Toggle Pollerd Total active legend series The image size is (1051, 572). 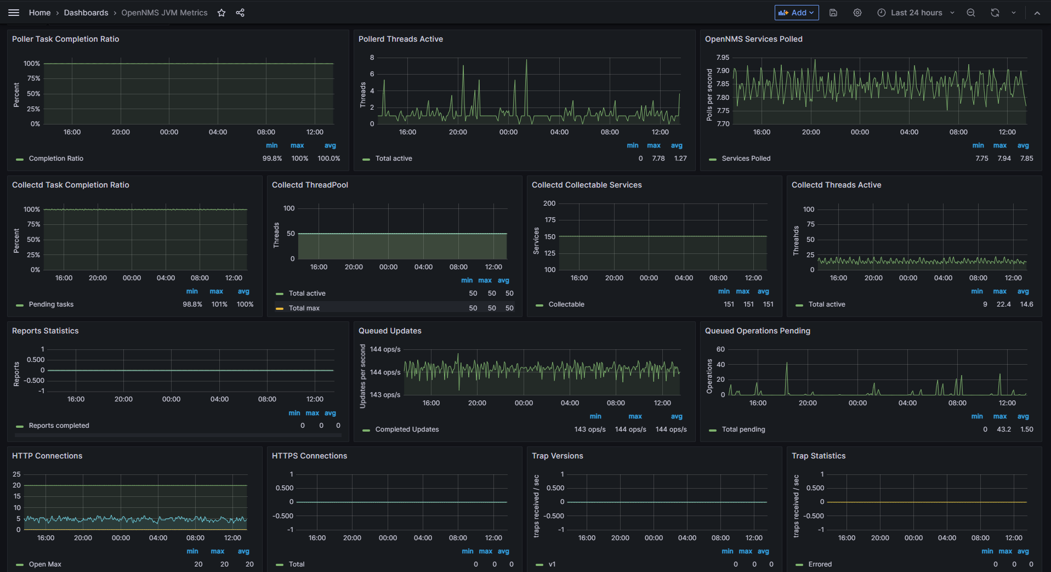[x=394, y=158]
